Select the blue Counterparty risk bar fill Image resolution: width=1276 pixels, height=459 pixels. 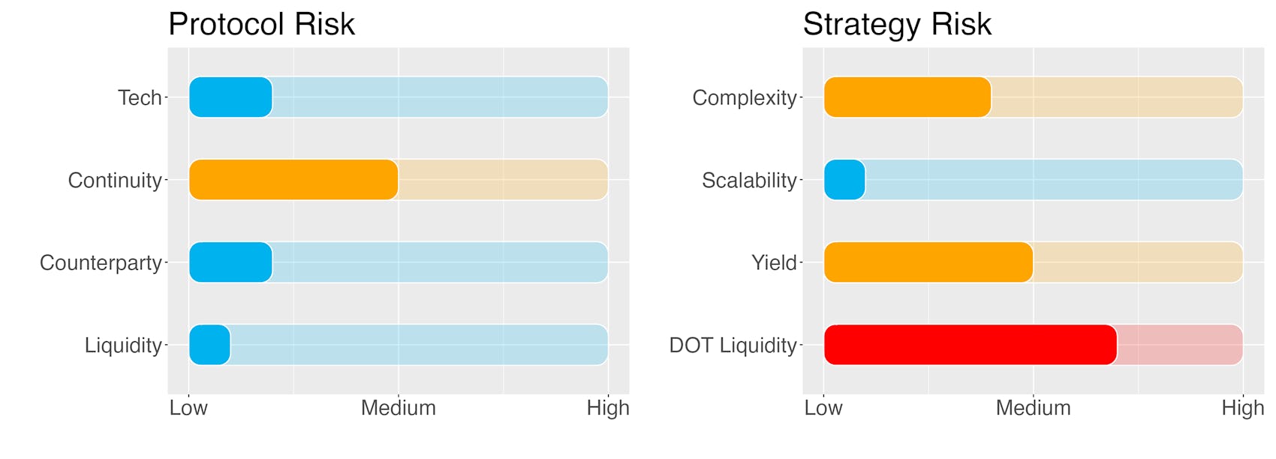pos(230,262)
